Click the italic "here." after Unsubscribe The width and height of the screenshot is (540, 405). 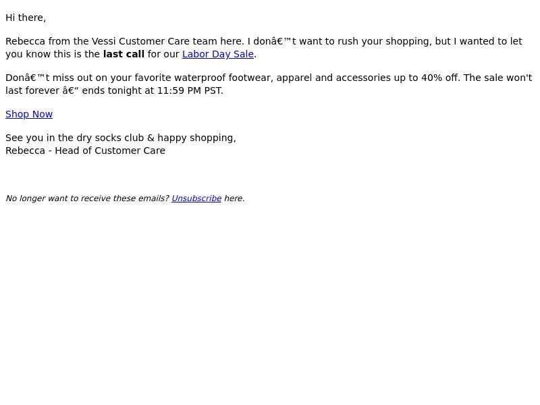pyautogui.click(x=234, y=198)
